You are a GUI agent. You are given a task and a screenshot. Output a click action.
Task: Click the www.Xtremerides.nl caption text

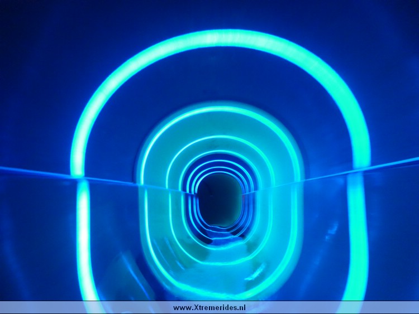[x=209, y=308]
